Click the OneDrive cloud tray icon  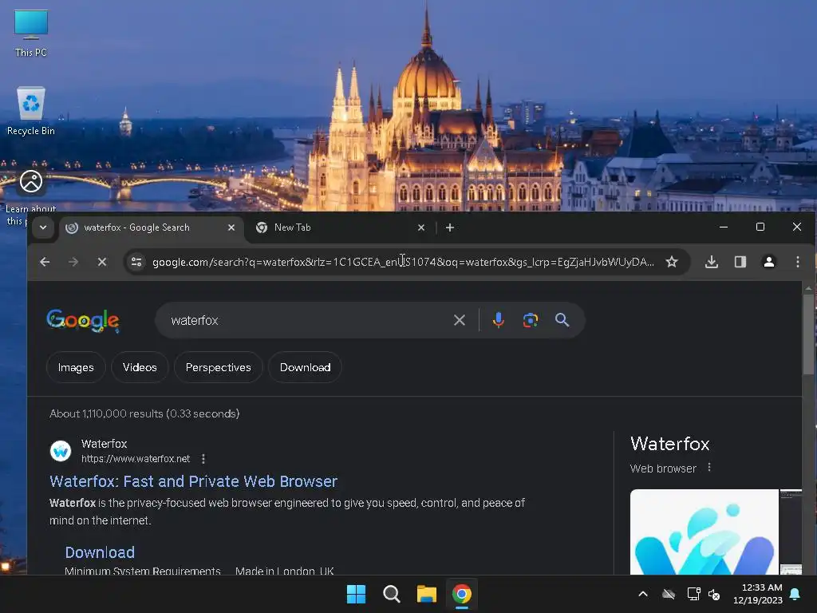pos(669,594)
